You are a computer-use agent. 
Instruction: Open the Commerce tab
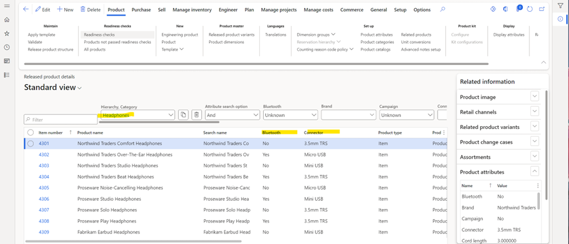pos(352,10)
